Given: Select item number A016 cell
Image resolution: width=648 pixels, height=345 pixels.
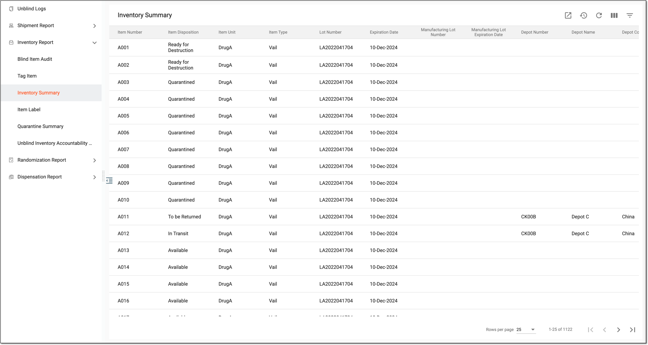Looking at the screenshot, I should point(123,301).
